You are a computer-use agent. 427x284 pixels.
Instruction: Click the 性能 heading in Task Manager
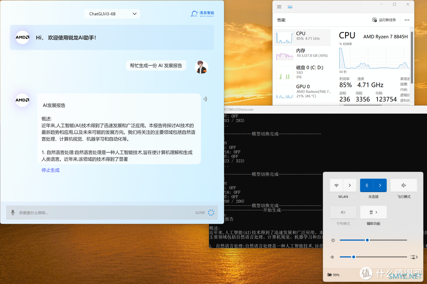click(x=282, y=20)
